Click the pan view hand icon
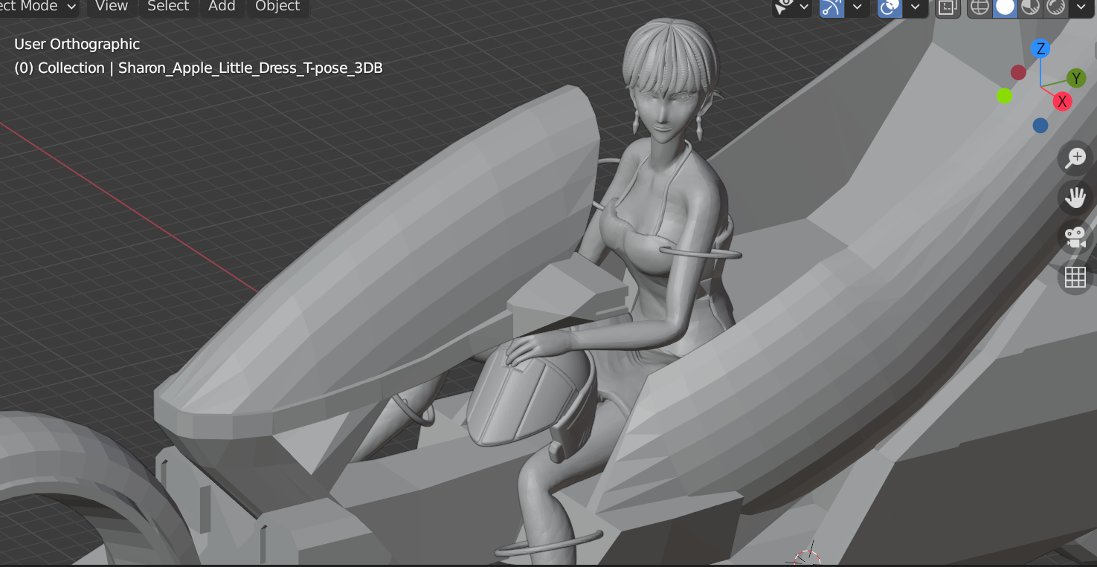 point(1075,198)
